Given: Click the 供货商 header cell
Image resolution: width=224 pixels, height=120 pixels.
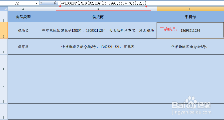Looking at the screenshot, I should [x=98, y=16].
